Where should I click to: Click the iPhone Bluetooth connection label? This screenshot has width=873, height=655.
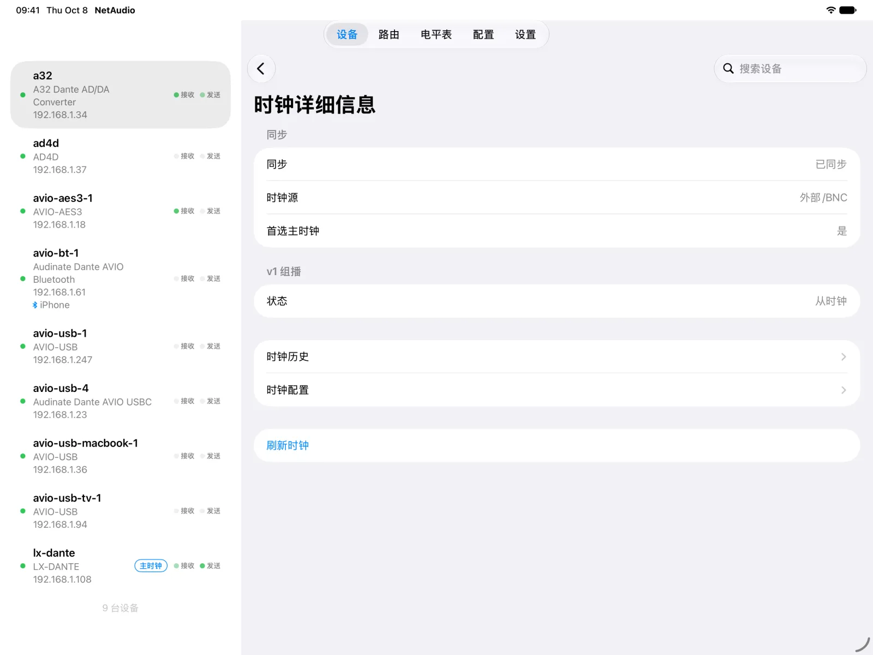click(55, 305)
